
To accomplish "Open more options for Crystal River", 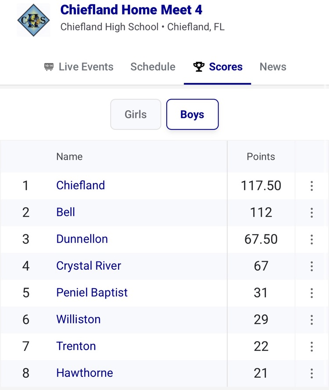I will (311, 266).
